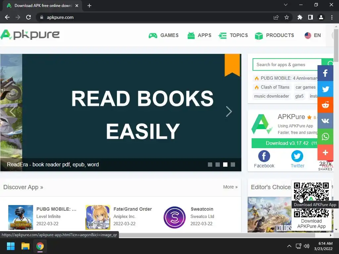Show hidden system tray icons
Viewport: 339px width, 254px height.
tap(289, 246)
